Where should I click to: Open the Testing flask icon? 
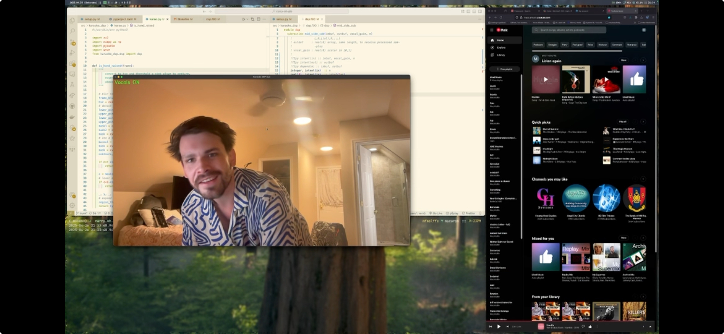click(x=73, y=85)
